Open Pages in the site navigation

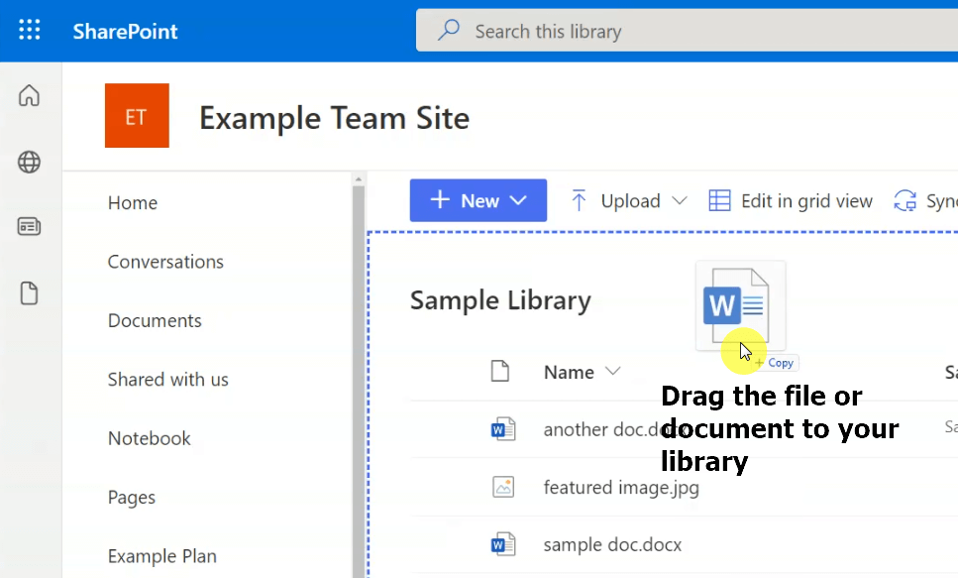click(x=132, y=498)
